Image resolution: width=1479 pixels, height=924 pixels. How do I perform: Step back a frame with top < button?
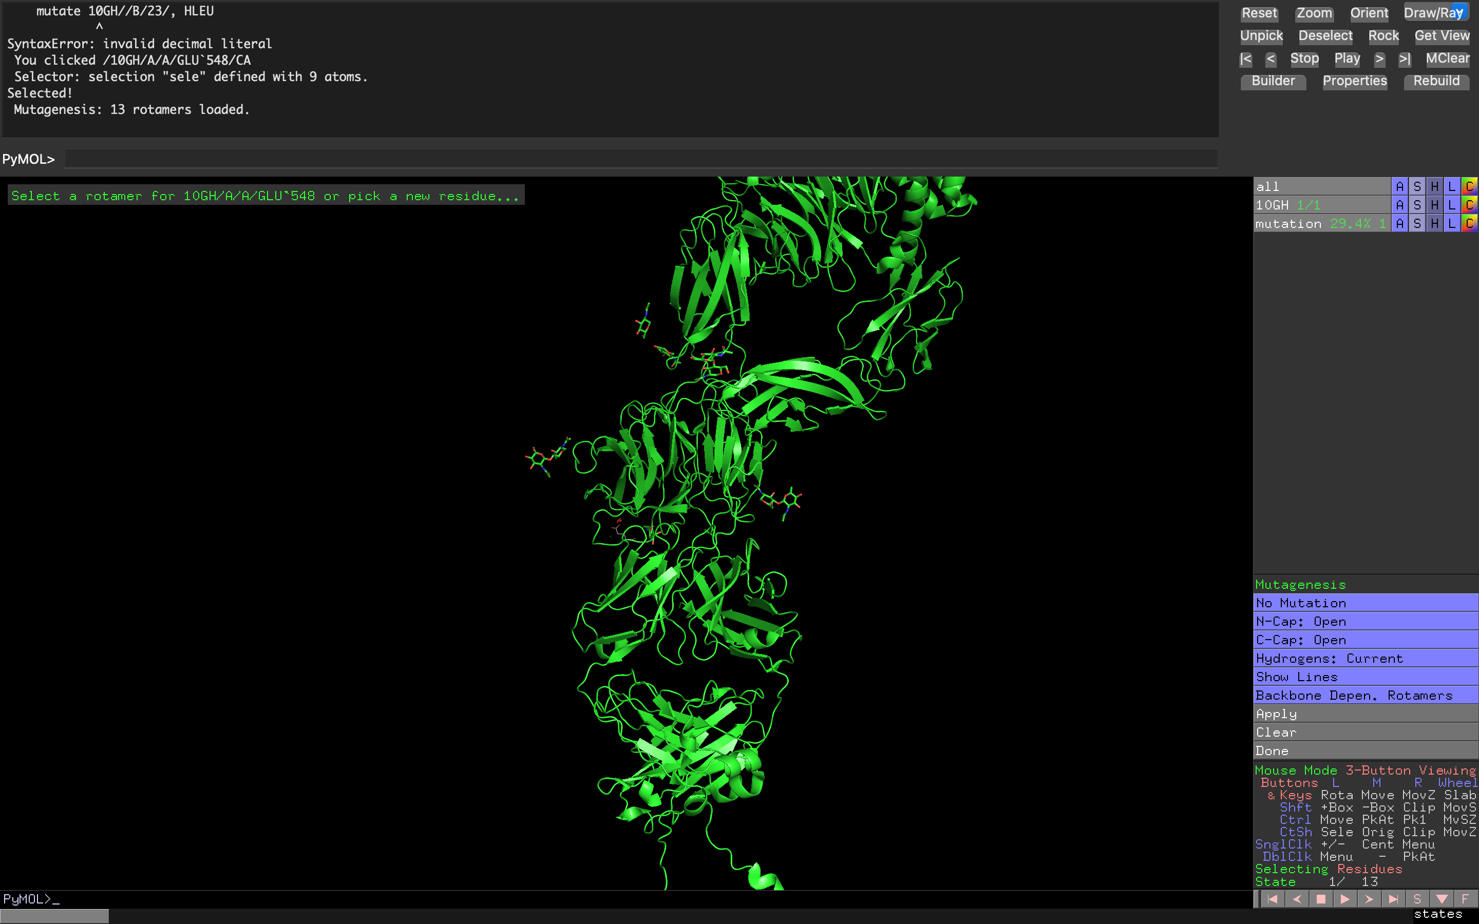point(1271,59)
